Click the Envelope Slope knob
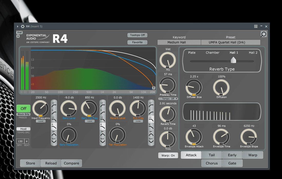Viewport: 282px width, 179px height. coord(249,137)
